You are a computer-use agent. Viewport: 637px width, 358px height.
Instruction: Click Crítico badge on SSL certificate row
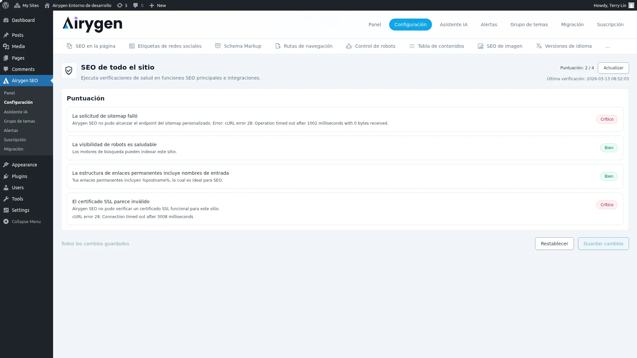coord(607,205)
